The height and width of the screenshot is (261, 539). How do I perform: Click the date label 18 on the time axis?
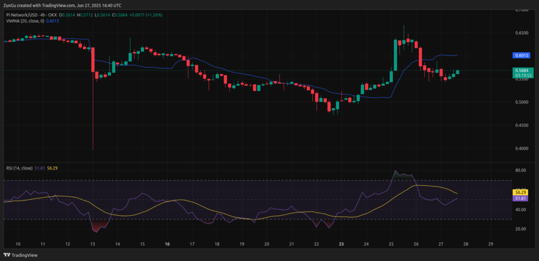217,244
